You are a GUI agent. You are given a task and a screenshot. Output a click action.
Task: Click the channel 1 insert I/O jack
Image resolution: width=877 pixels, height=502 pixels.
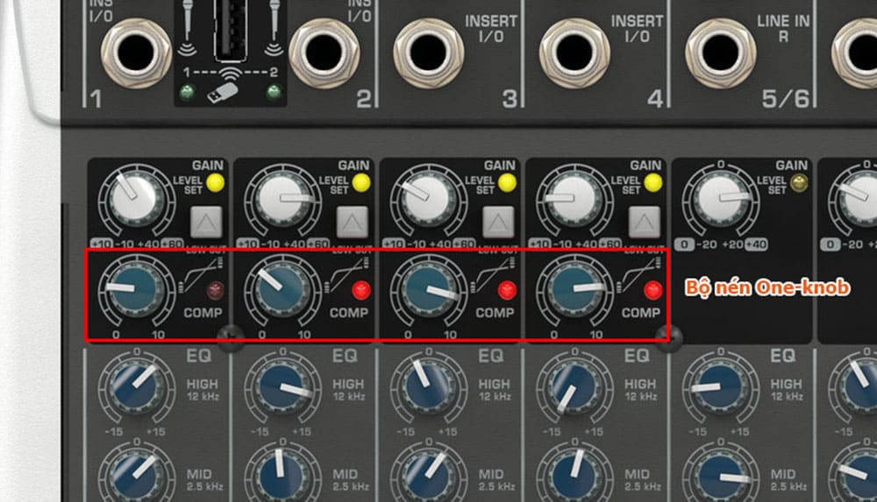136,53
